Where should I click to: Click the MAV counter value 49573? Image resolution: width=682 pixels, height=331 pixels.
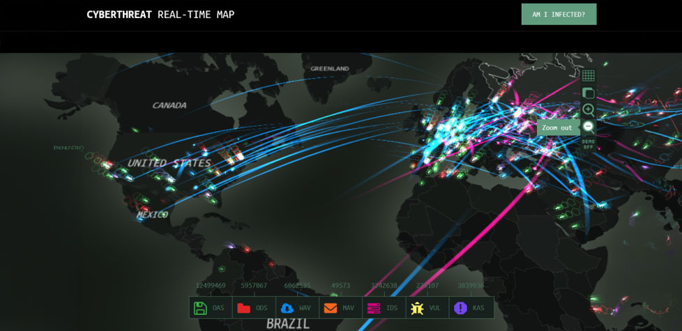coord(340,286)
